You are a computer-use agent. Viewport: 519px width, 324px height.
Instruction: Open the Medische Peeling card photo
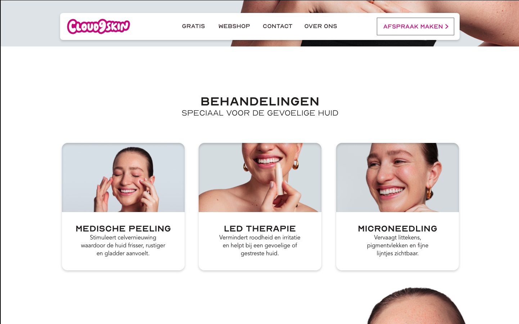[x=123, y=177]
